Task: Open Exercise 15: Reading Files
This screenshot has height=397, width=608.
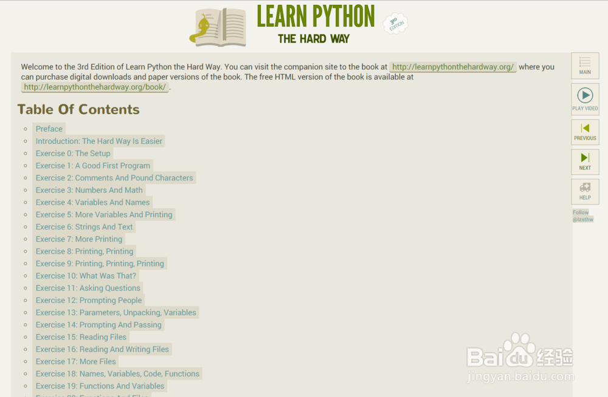Action: [x=81, y=337]
